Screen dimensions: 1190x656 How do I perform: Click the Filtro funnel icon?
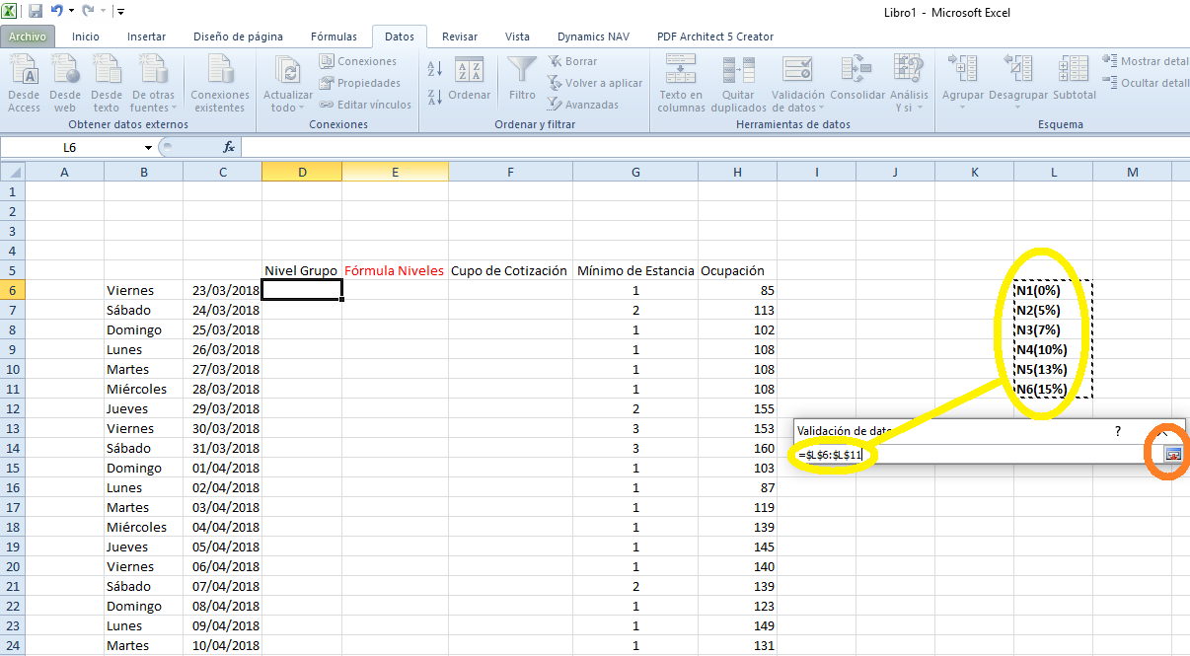click(522, 72)
